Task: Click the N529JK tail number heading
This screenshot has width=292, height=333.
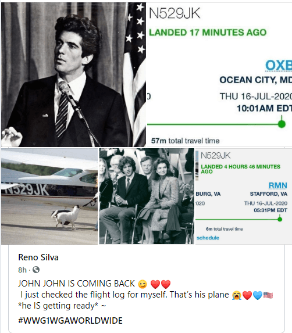Action: click(175, 13)
